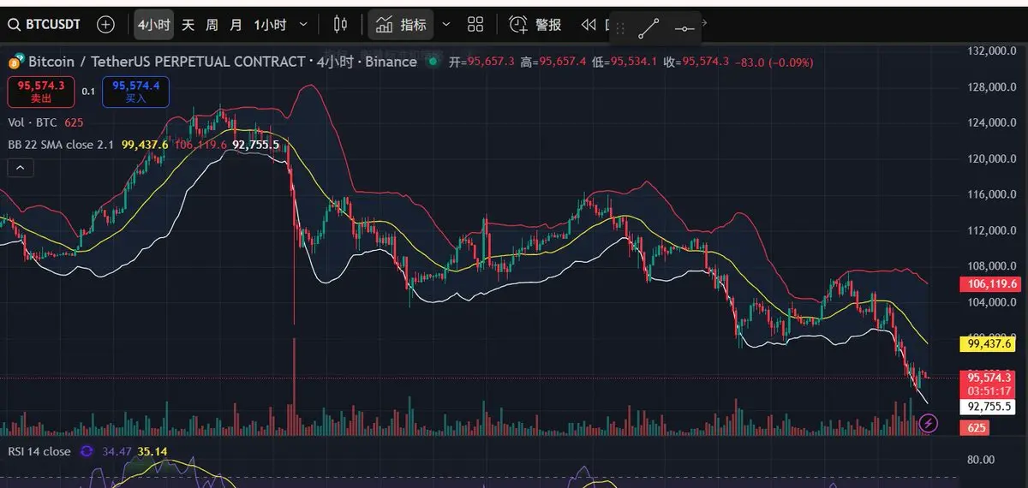Image resolution: width=1028 pixels, height=488 pixels.
Task: Click the green market status dot
Action: pyautogui.click(x=433, y=62)
